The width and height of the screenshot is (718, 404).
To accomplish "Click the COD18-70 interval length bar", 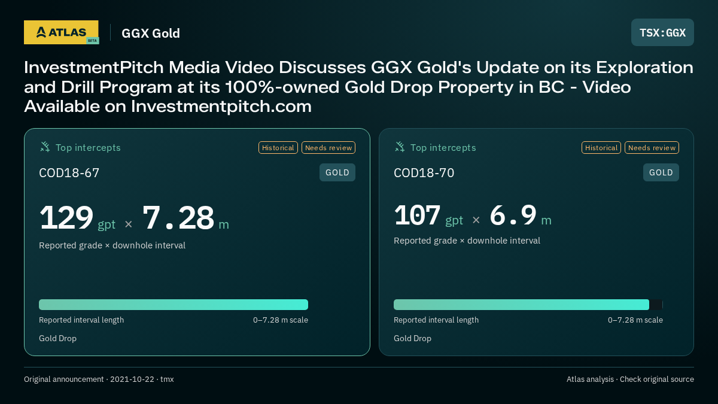I will [528, 305].
